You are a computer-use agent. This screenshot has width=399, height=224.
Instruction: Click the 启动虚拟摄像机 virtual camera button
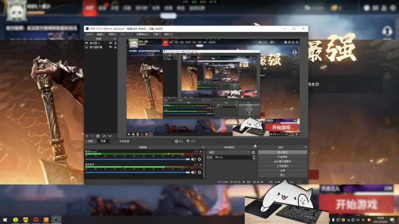coord(282,161)
